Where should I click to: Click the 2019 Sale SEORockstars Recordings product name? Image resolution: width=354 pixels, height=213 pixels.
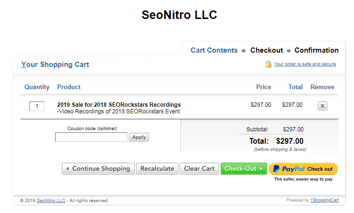(119, 105)
